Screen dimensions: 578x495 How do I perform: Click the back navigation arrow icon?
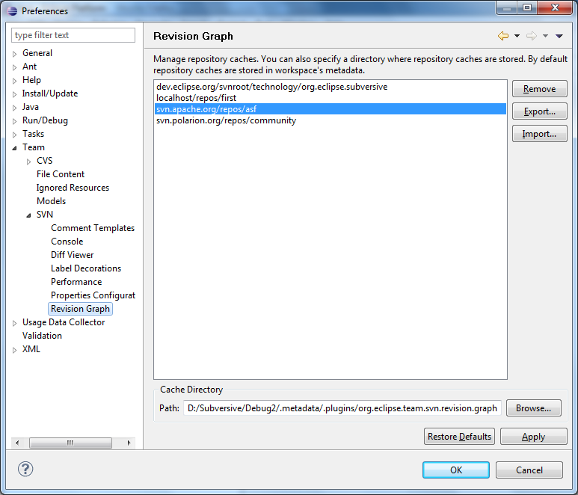[502, 36]
